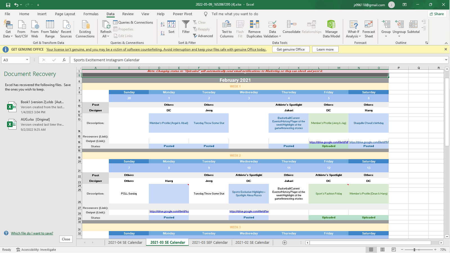Open 'Which file do I want to save?' link
The image size is (450, 253).
pyautogui.click(x=32, y=233)
